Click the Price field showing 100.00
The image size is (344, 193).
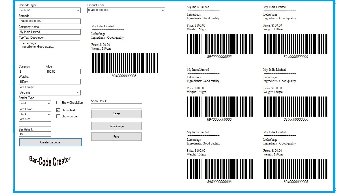63,72
